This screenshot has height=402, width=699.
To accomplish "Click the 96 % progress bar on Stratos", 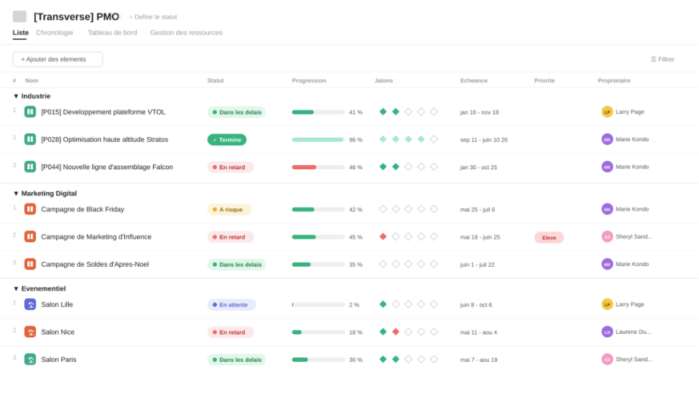I will click(318, 140).
